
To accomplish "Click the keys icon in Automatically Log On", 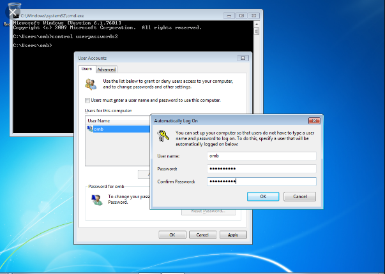I will point(163,136).
